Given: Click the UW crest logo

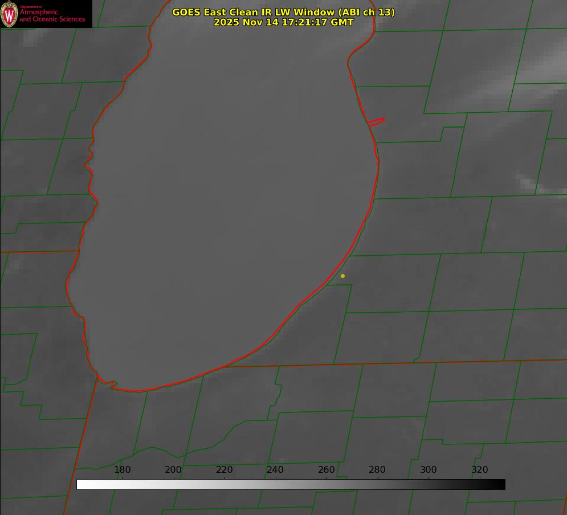Looking at the screenshot, I should click(x=10, y=14).
